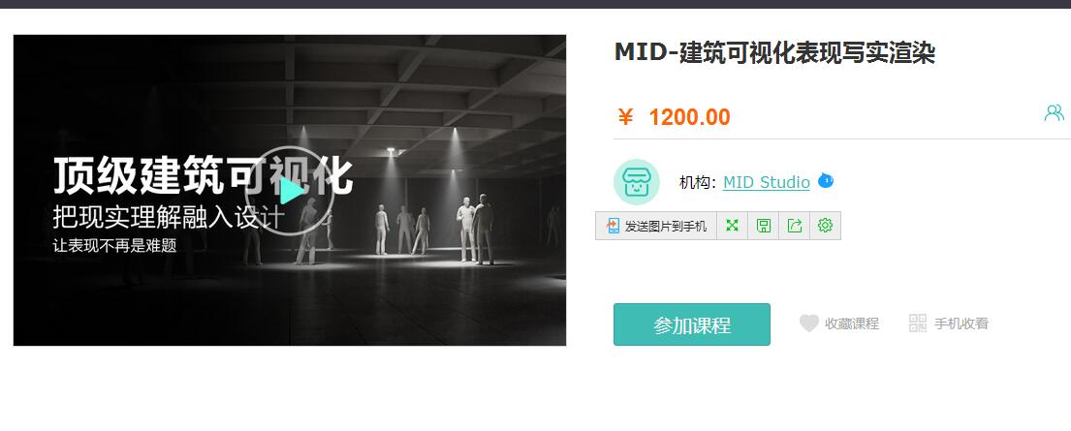Open the MID Studio institution link
The width and height of the screenshot is (1071, 431).
point(767,182)
